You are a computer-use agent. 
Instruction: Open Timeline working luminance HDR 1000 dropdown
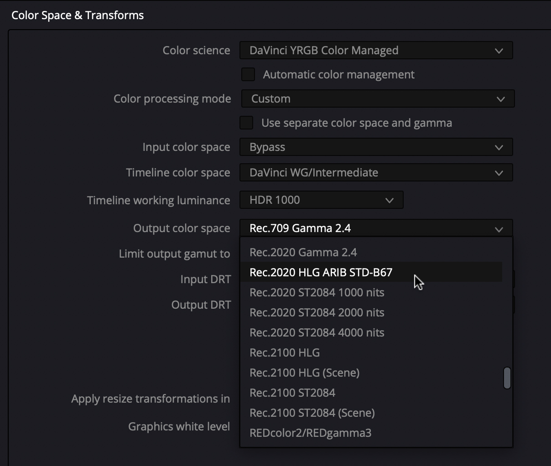pyautogui.click(x=321, y=200)
